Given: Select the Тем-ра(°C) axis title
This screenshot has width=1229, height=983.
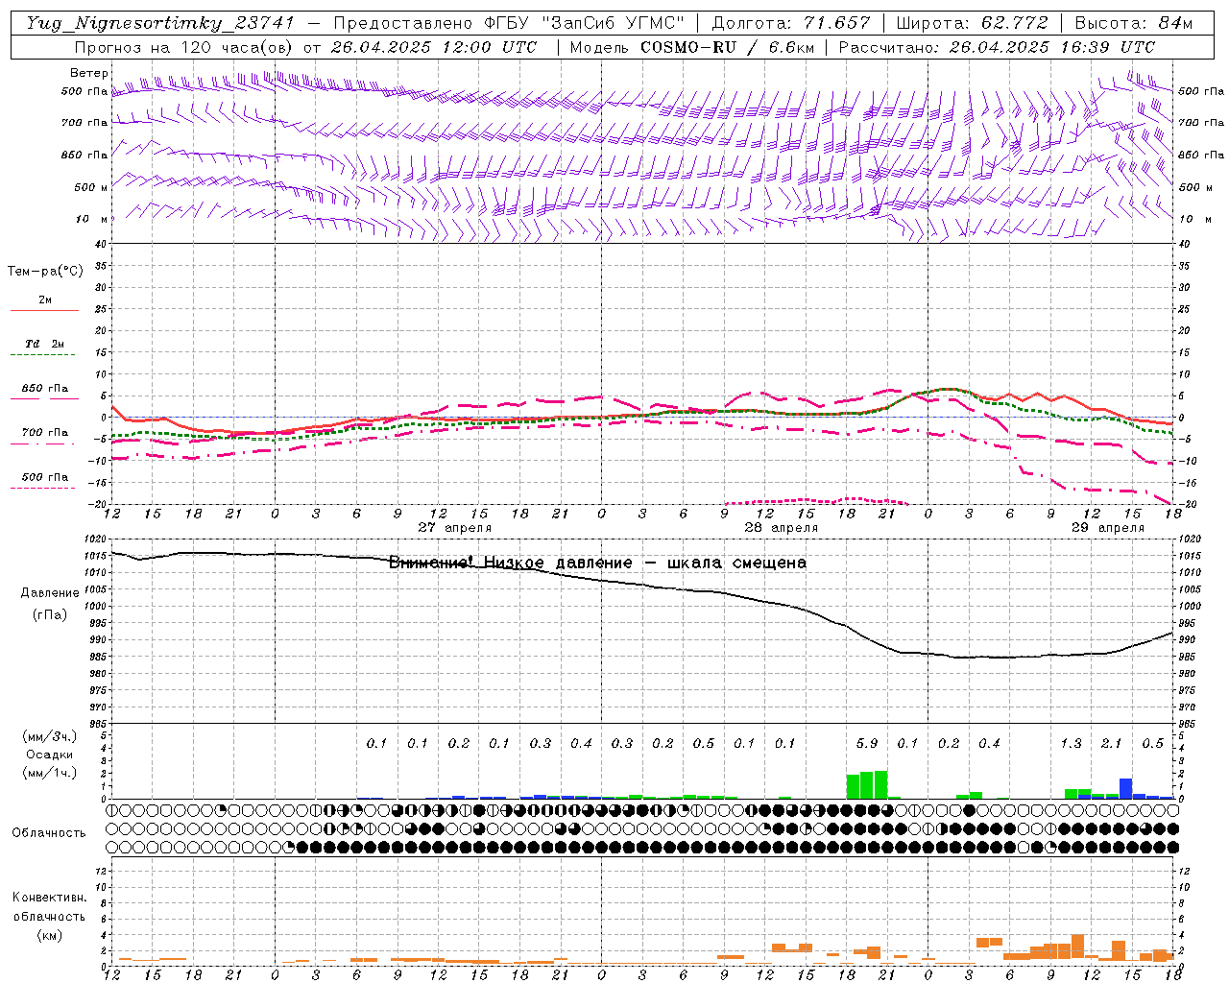Looking at the screenshot, I should [45, 272].
